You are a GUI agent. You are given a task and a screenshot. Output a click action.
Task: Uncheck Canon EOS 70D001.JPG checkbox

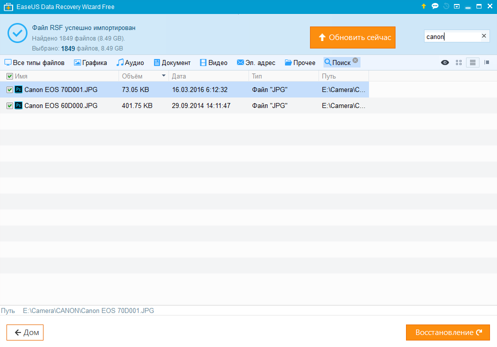coord(10,89)
